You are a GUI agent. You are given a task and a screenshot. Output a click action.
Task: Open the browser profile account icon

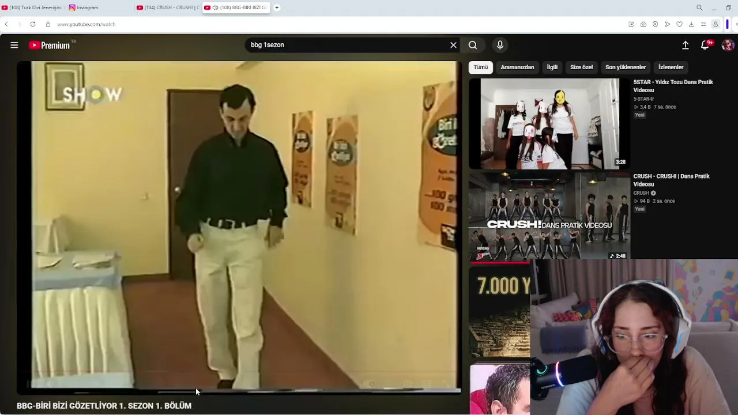click(716, 24)
